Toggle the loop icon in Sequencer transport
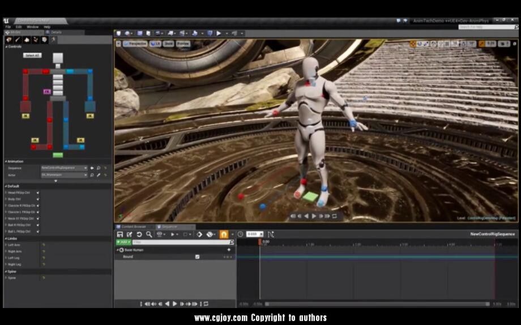Image resolution: width=521 pixels, height=325 pixels. point(206,303)
